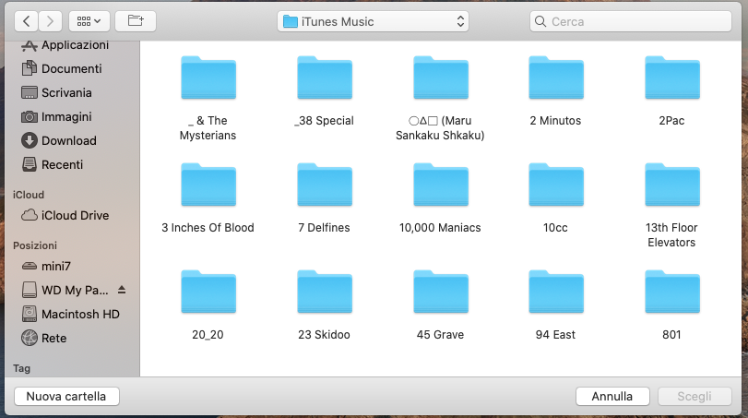Viewport: 748px width, 418px height.
Task: Click the "7 Delfines" name label
Action: [324, 228]
